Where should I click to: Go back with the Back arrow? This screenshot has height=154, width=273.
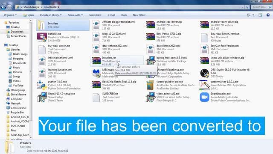[x=3, y=7]
